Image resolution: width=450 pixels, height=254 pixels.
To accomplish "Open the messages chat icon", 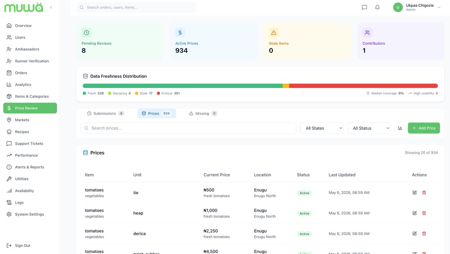I will (x=364, y=7).
